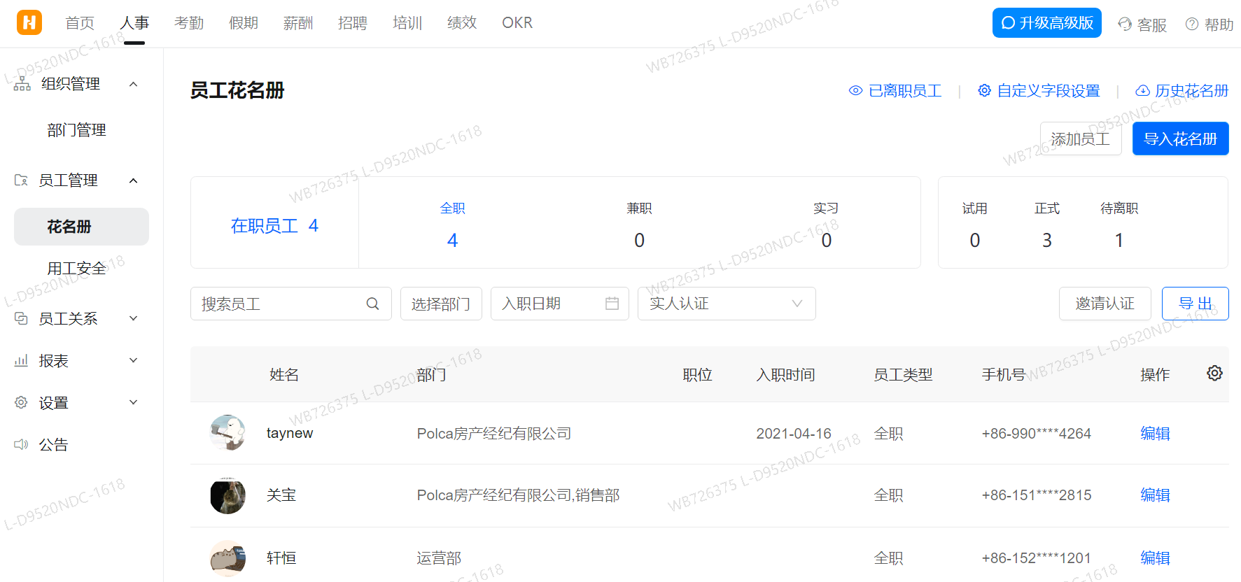
Task: Click the 客服 headset icon
Action: point(1125,24)
